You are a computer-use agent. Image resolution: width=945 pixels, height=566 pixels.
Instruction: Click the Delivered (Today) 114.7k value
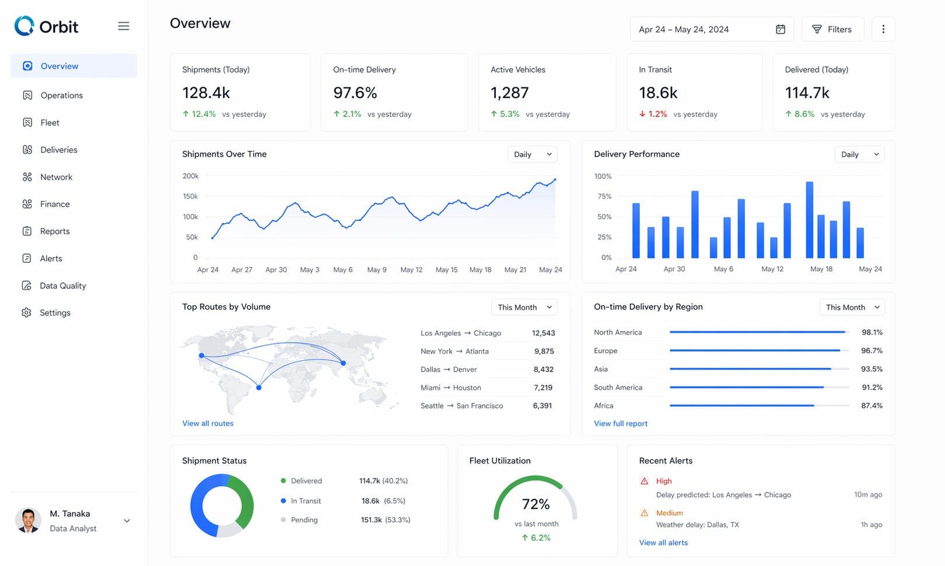click(807, 93)
